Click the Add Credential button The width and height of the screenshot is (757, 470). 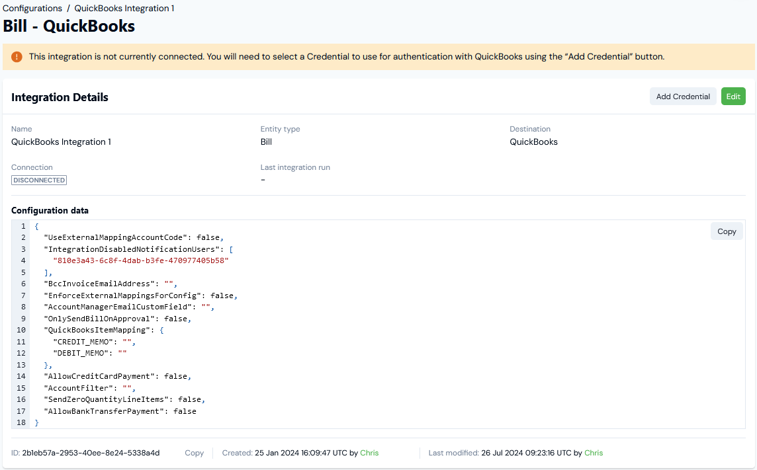(x=683, y=96)
